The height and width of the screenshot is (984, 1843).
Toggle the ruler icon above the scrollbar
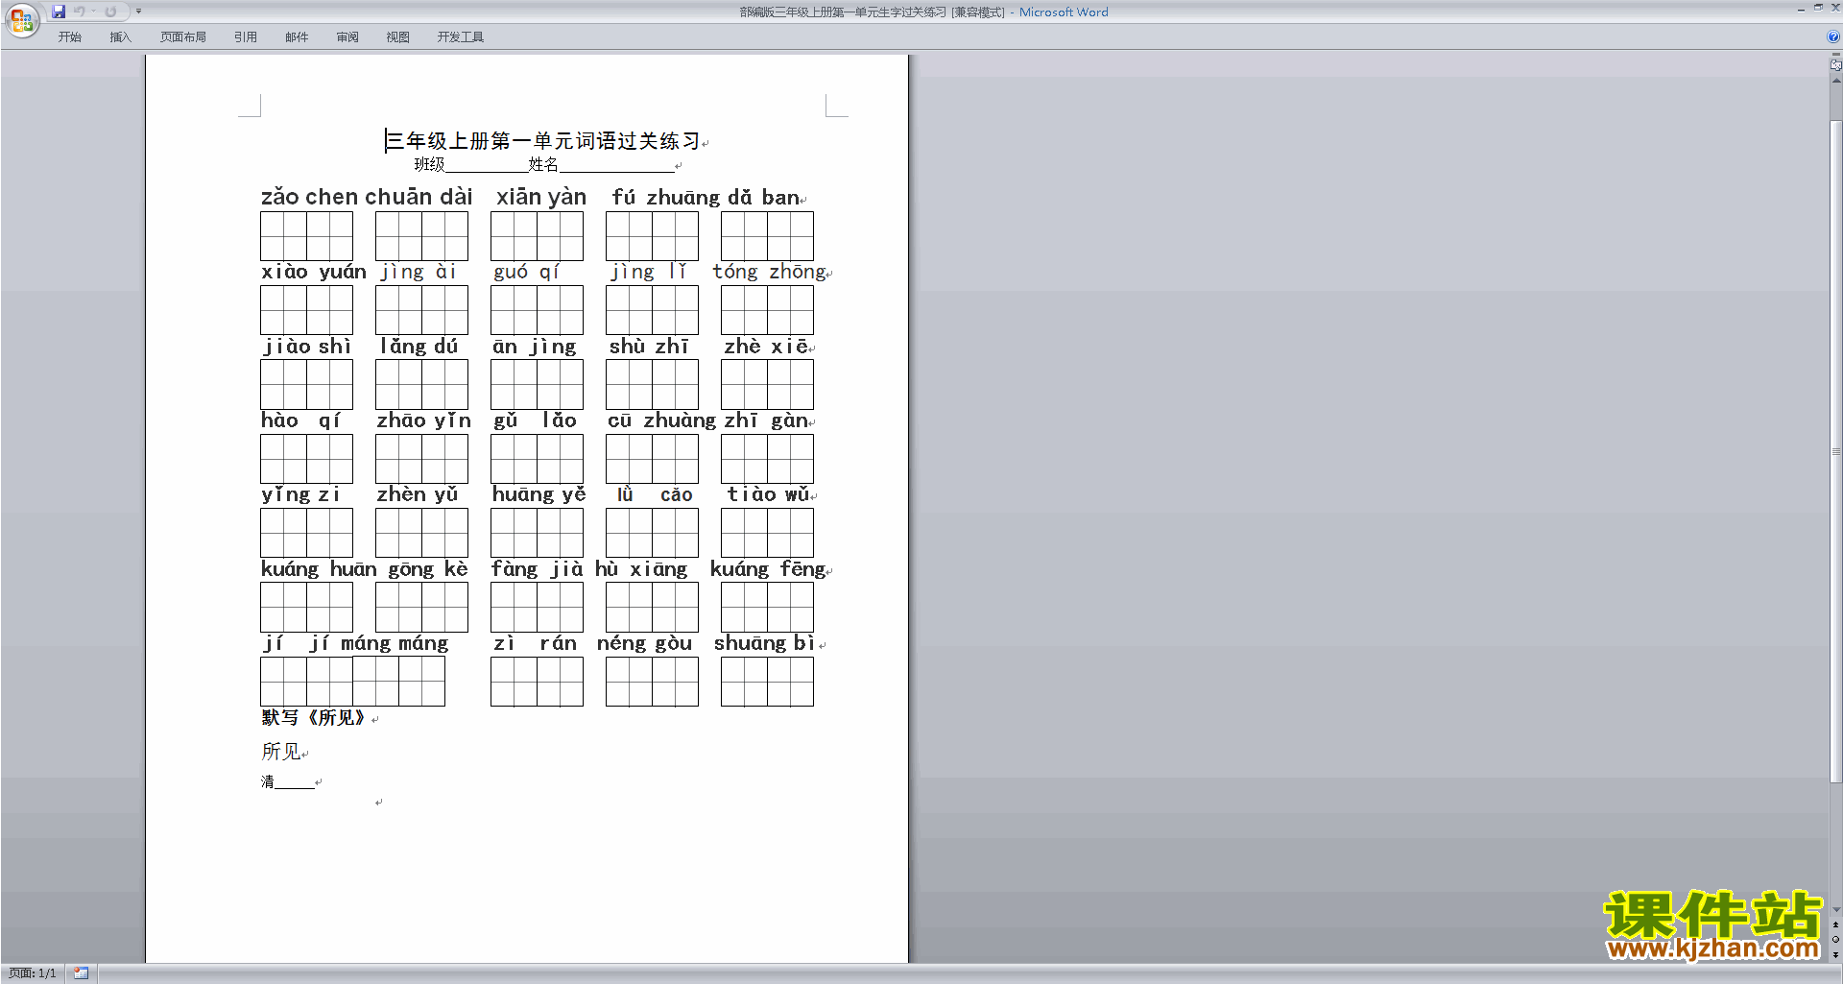1836,65
